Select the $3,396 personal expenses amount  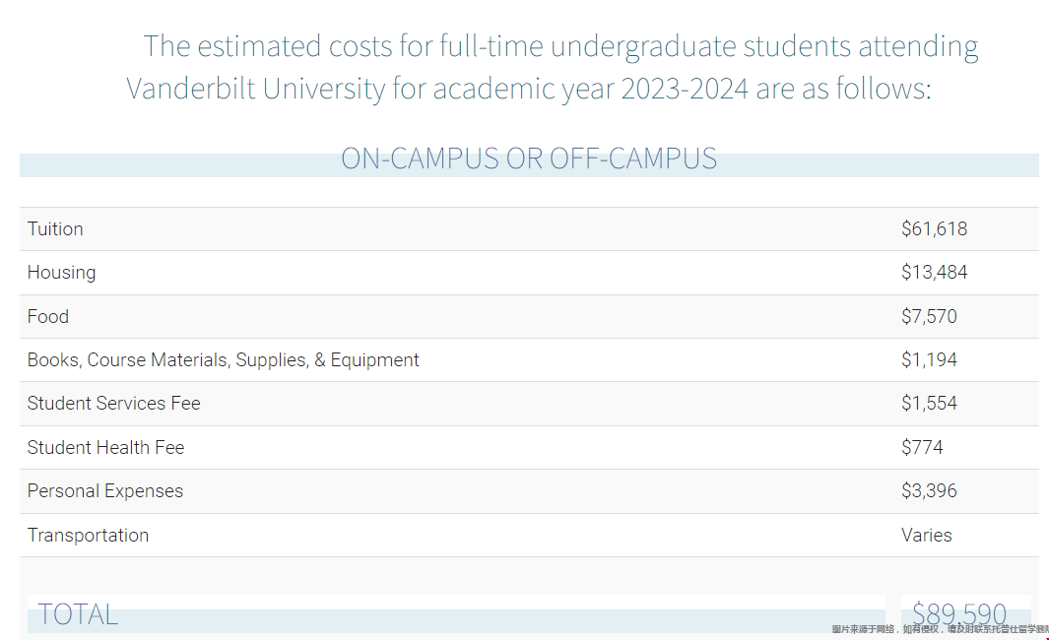click(x=929, y=491)
